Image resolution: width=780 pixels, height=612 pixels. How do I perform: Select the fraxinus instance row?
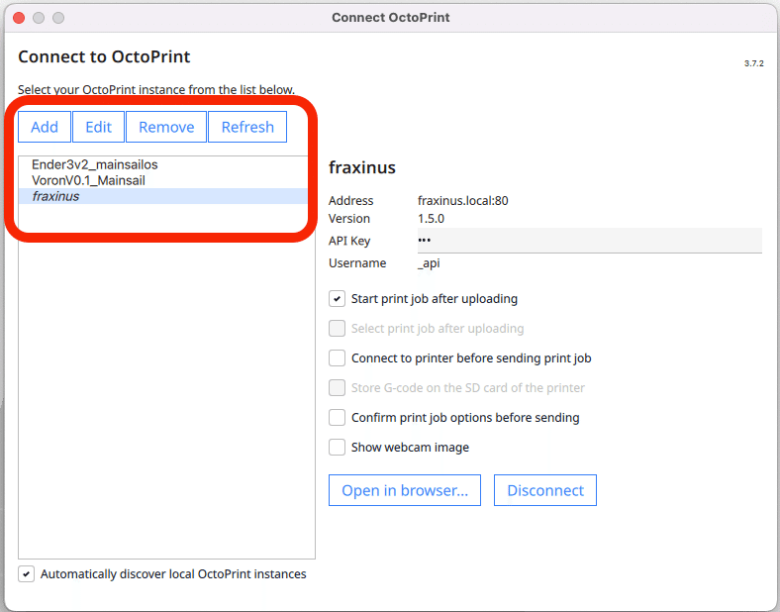coord(163,196)
